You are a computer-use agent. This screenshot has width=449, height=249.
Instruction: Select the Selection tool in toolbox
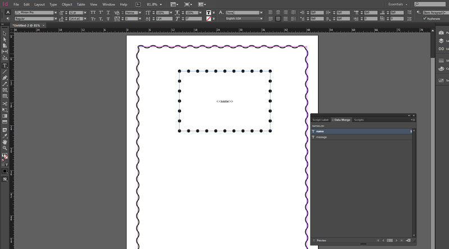tap(4, 34)
